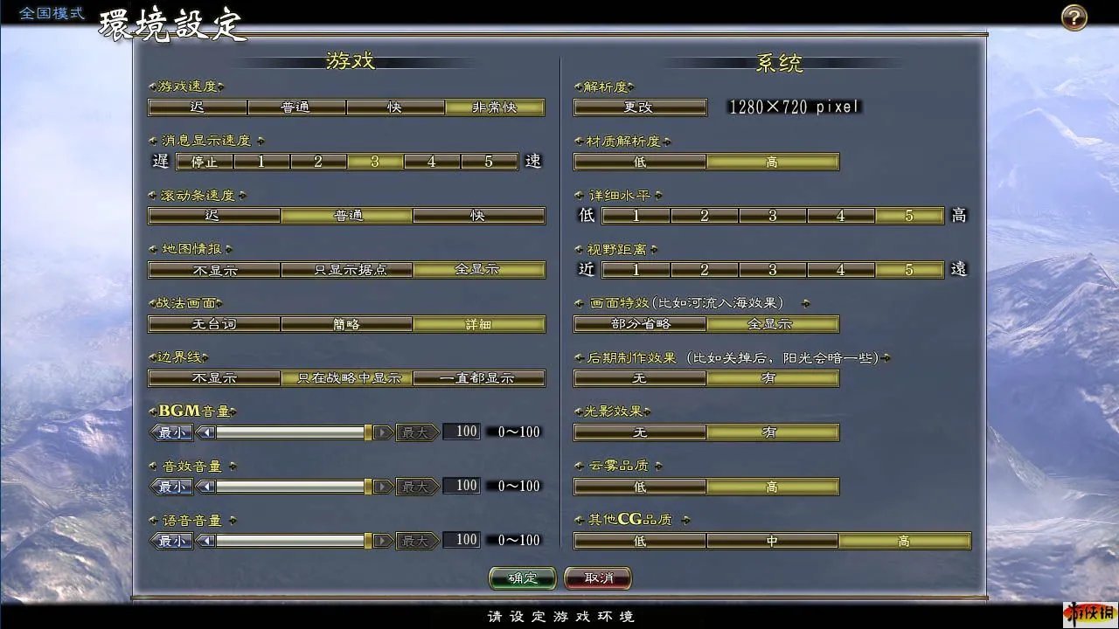Set 详细水平 to level 2

[704, 216]
